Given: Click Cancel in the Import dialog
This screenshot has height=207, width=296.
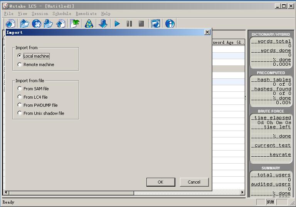Looking at the screenshot, I should point(194,182).
